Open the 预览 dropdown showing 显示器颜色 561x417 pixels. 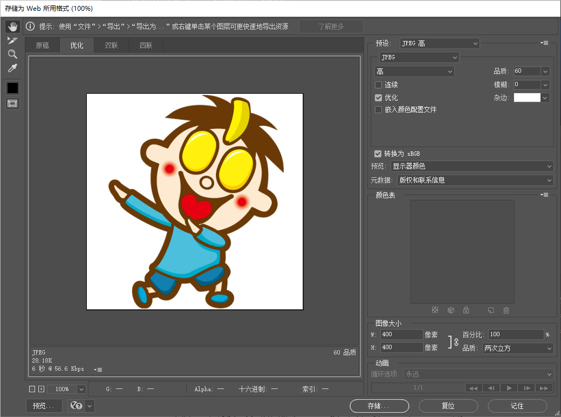(x=473, y=166)
